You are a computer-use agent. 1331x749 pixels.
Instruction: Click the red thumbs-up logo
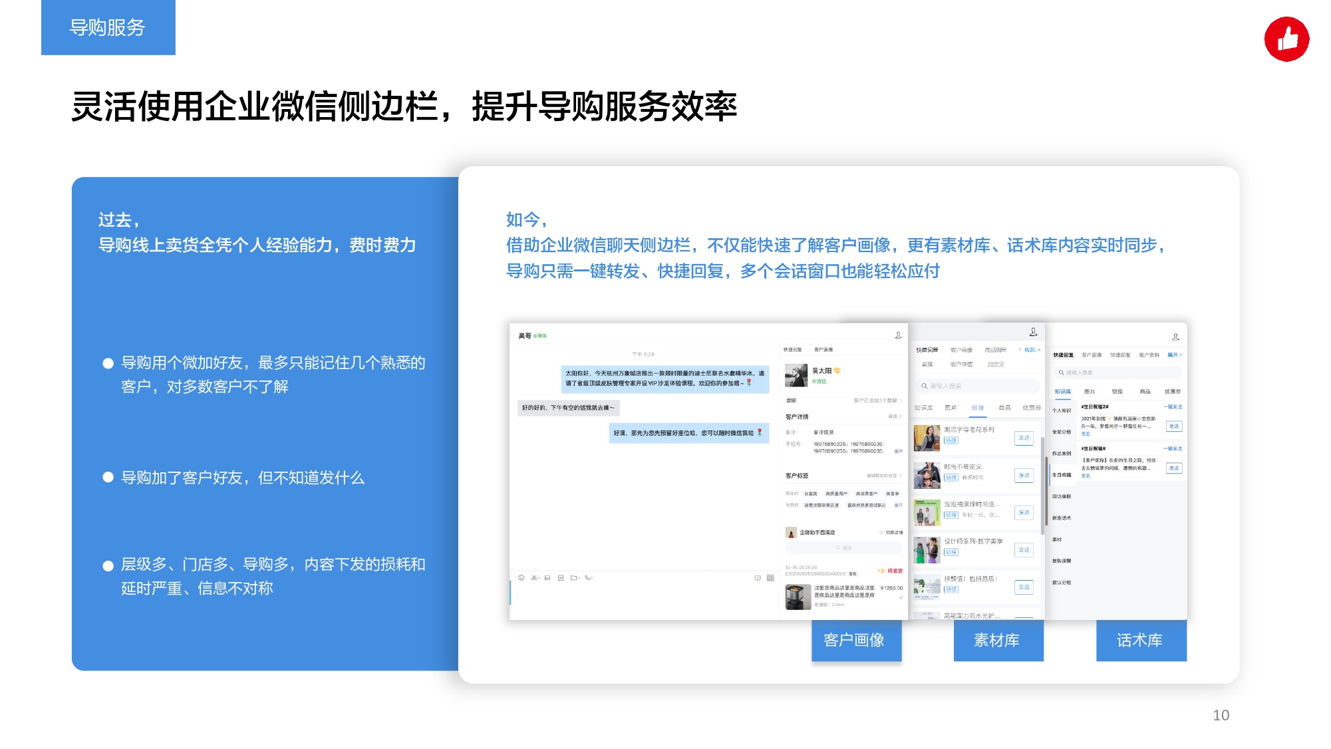pos(1286,39)
